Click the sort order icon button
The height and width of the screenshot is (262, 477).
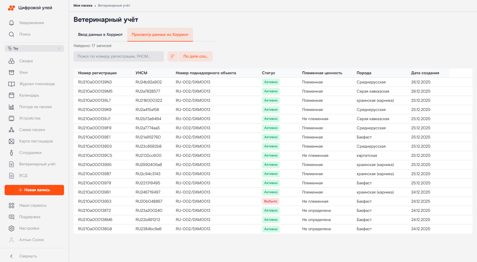click(x=172, y=57)
